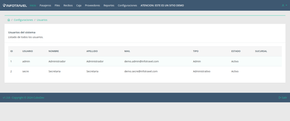Open the Reportes menu
This screenshot has height=121, width=290.
[109, 6]
